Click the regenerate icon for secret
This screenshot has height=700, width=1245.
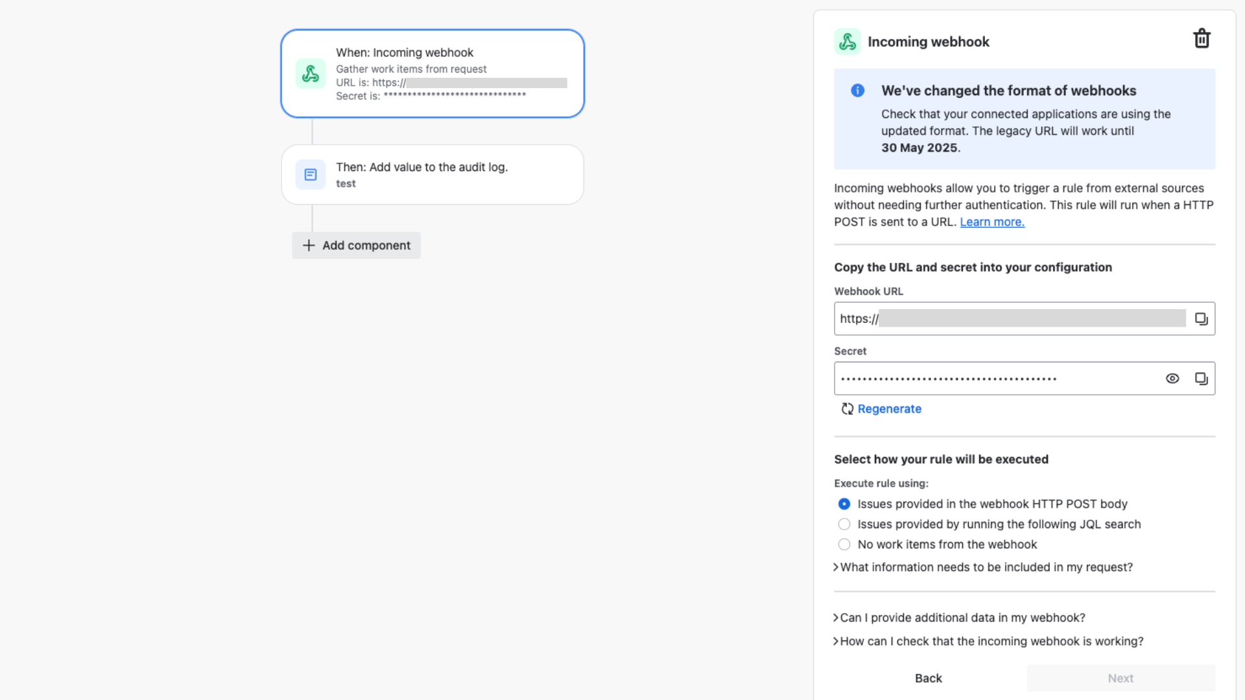click(x=846, y=408)
